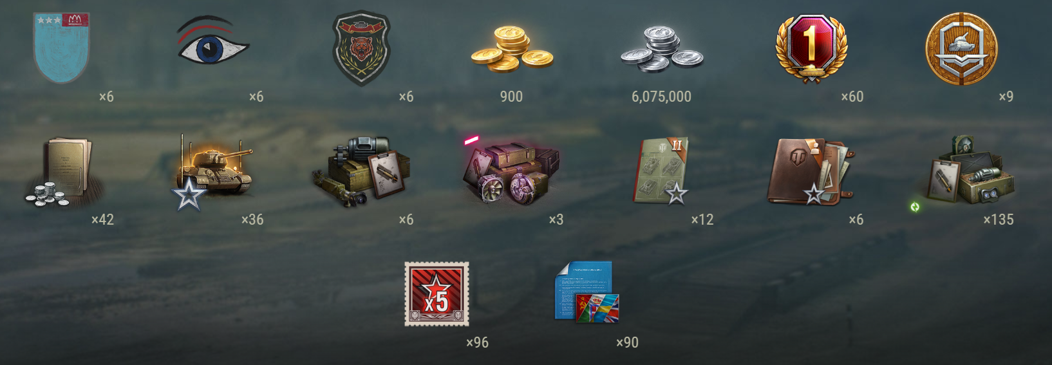This screenshot has height=365, width=1052.
Task: Select the blue eye decal icon
Action: (x=212, y=41)
